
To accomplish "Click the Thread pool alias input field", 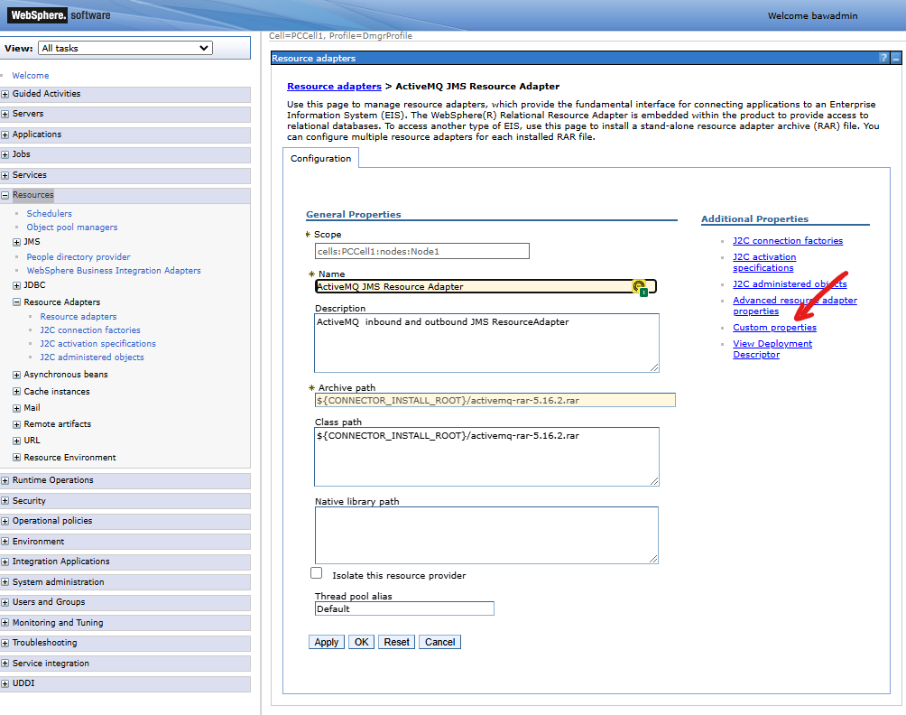I will click(403, 608).
